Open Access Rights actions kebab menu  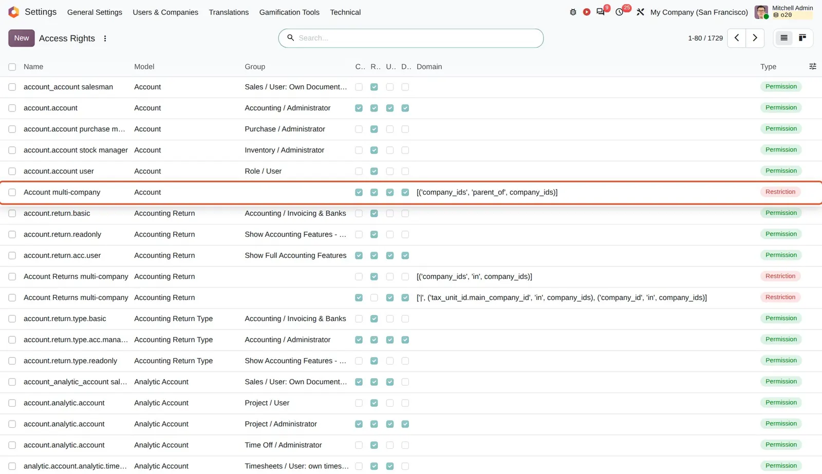pyautogui.click(x=105, y=39)
